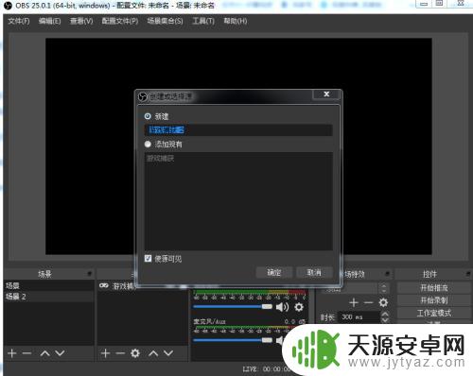The width and height of the screenshot is (473, 376).
Task: Undock the 转场特效 panel via corner icon
Action: (x=387, y=273)
